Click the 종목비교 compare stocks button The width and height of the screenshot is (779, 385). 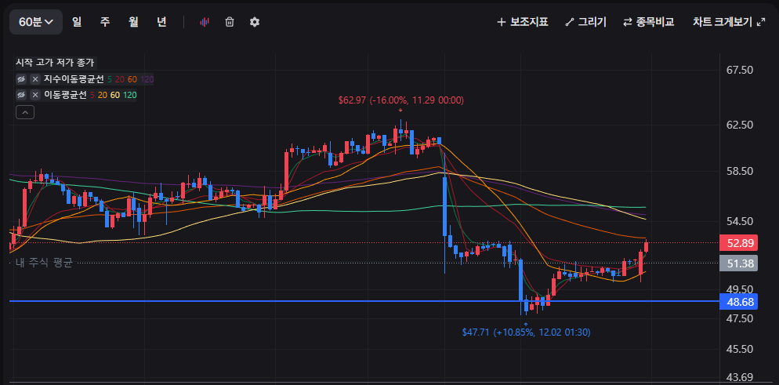tap(648, 22)
